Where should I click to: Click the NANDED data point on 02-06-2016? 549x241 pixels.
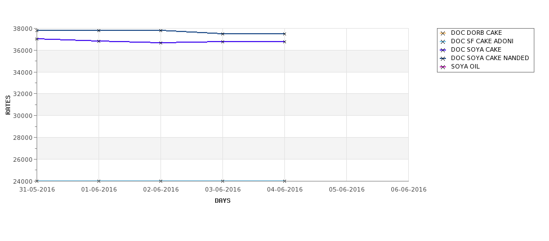coord(160,30)
